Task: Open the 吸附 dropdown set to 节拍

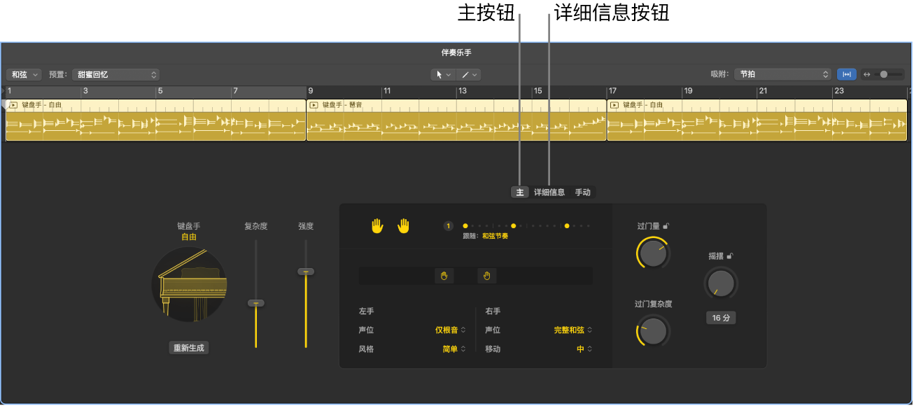Action: tap(782, 74)
